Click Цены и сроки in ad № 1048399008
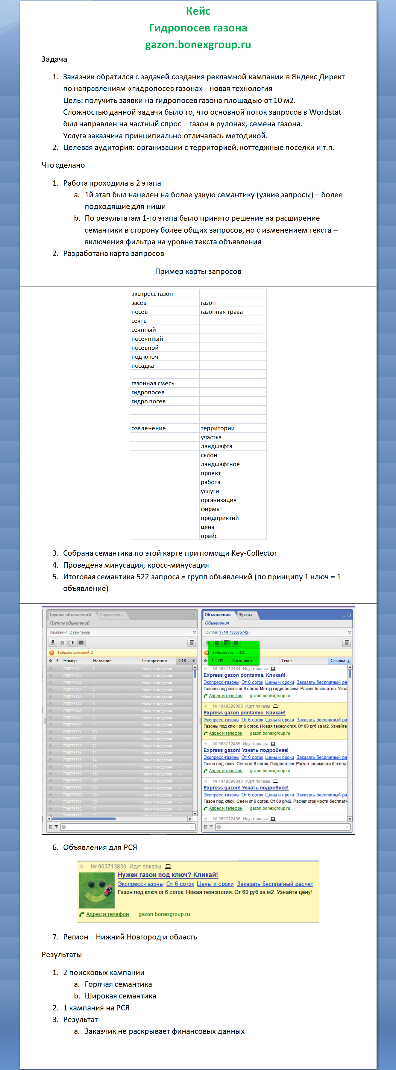396x1070 pixels. tap(279, 720)
